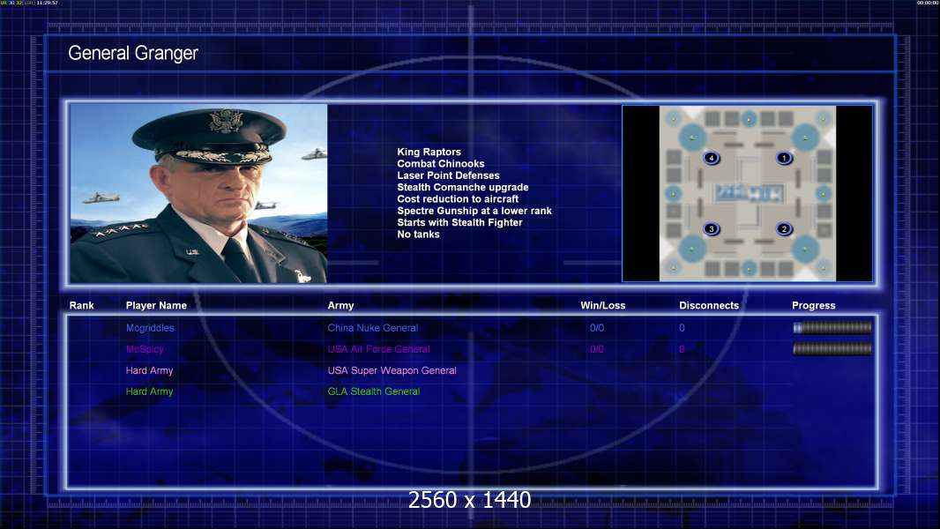This screenshot has height=529, width=940.
Task: Click the pink Hard Army player name
Action: [x=149, y=371]
